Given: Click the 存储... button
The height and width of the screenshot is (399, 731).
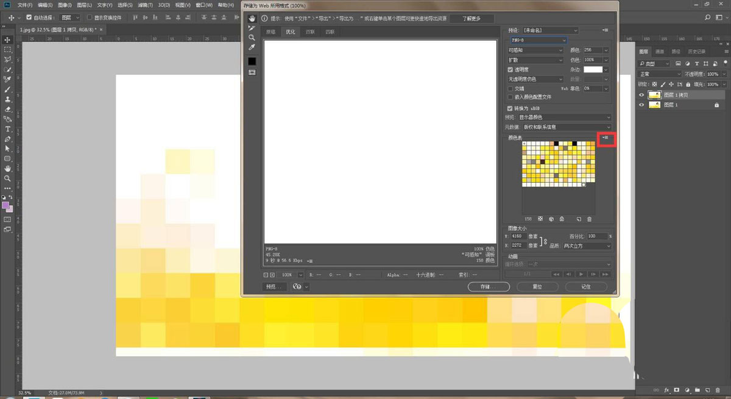Looking at the screenshot, I should tap(489, 286).
